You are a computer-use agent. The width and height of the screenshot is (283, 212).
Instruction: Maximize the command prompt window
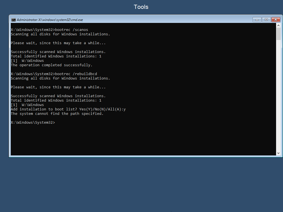(266, 20)
